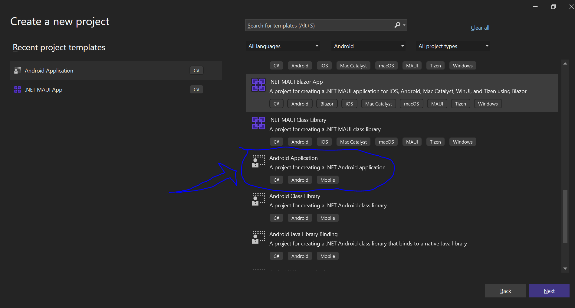Click the .NET MAUI App icon in recents

point(17,89)
